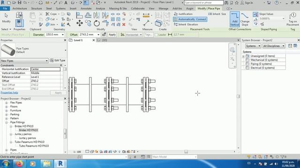Expand the Flex Pipes tree node

tap(7, 103)
